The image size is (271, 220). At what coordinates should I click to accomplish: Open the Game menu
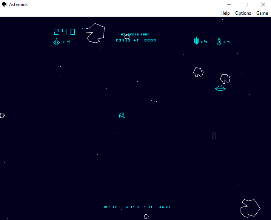click(x=262, y=13)
